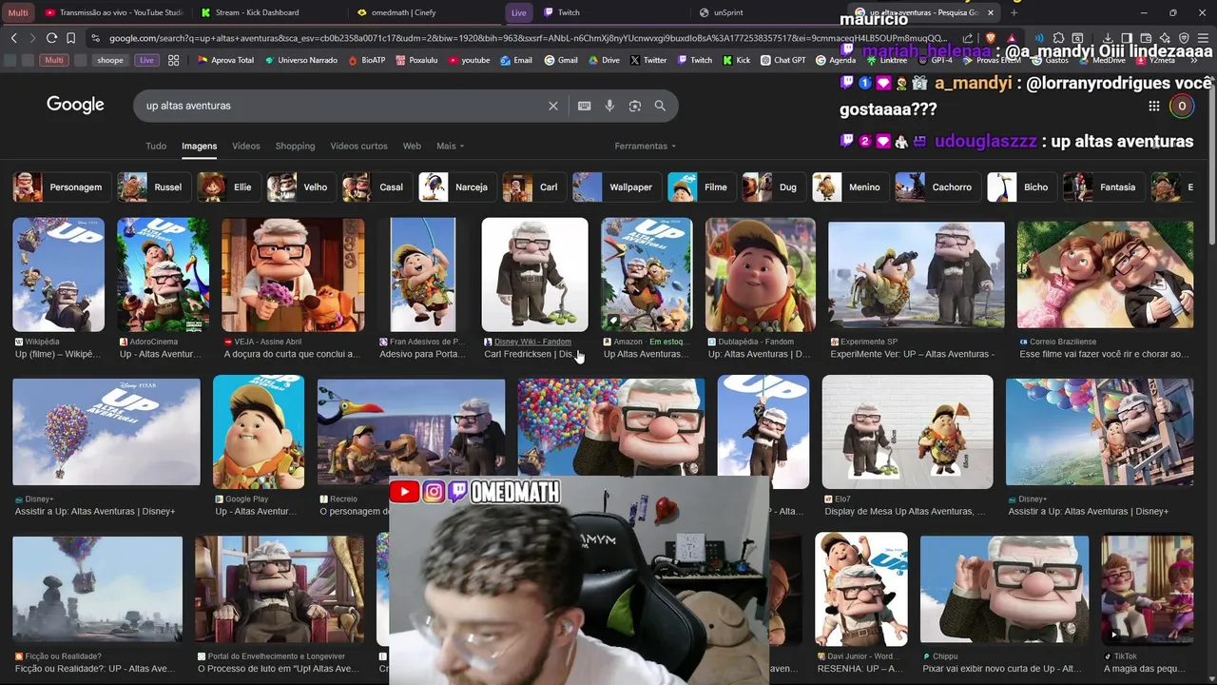Open the Twitter bookmark
Viewport: 1217px width, 685px height.
click(647, 60)
